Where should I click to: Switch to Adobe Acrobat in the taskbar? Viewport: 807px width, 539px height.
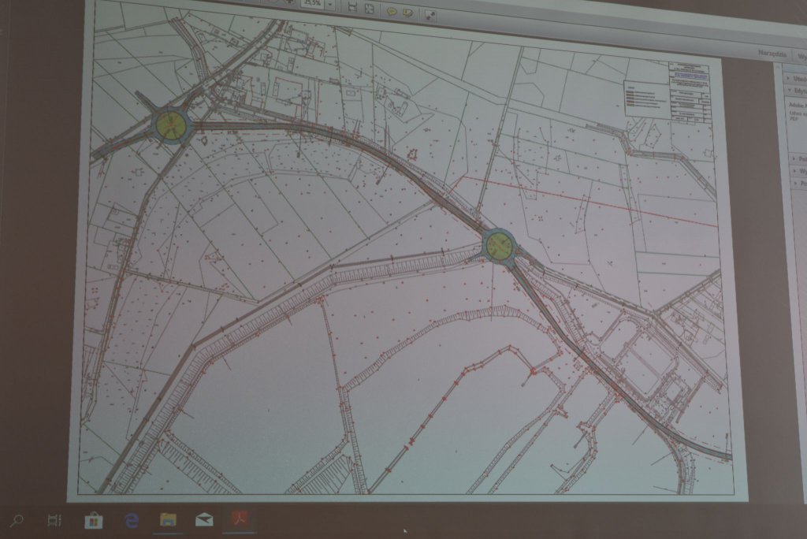(x=240, y=519)
